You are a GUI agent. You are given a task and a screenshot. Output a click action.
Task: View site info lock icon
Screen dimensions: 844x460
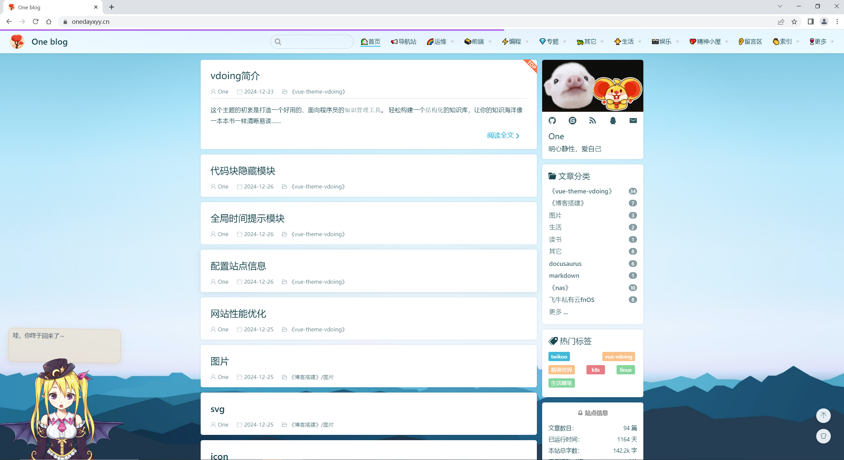(x=65, y=22)
